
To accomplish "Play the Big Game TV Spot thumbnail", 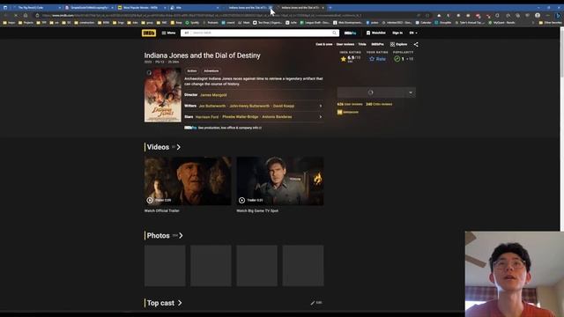I will (280, 181).
